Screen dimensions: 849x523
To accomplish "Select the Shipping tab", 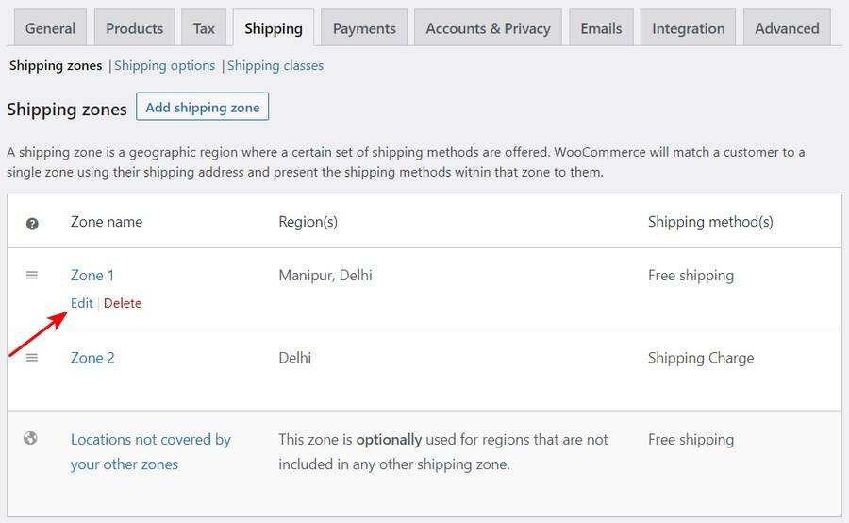I will 274,28.
